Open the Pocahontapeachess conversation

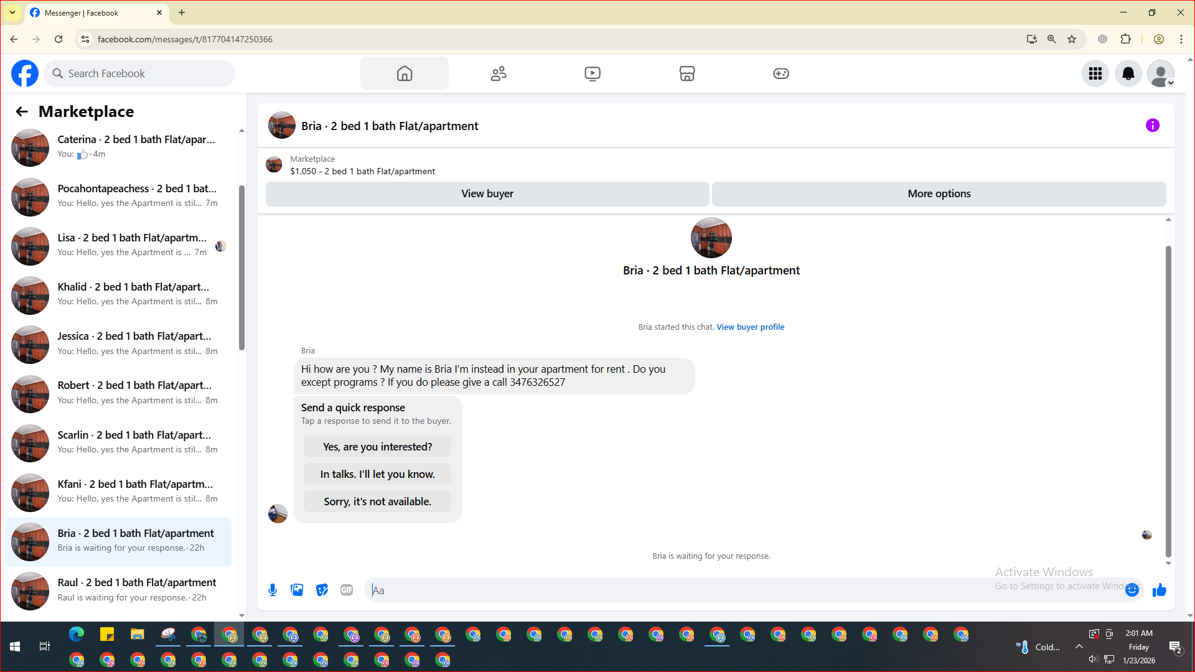[118, 197]
